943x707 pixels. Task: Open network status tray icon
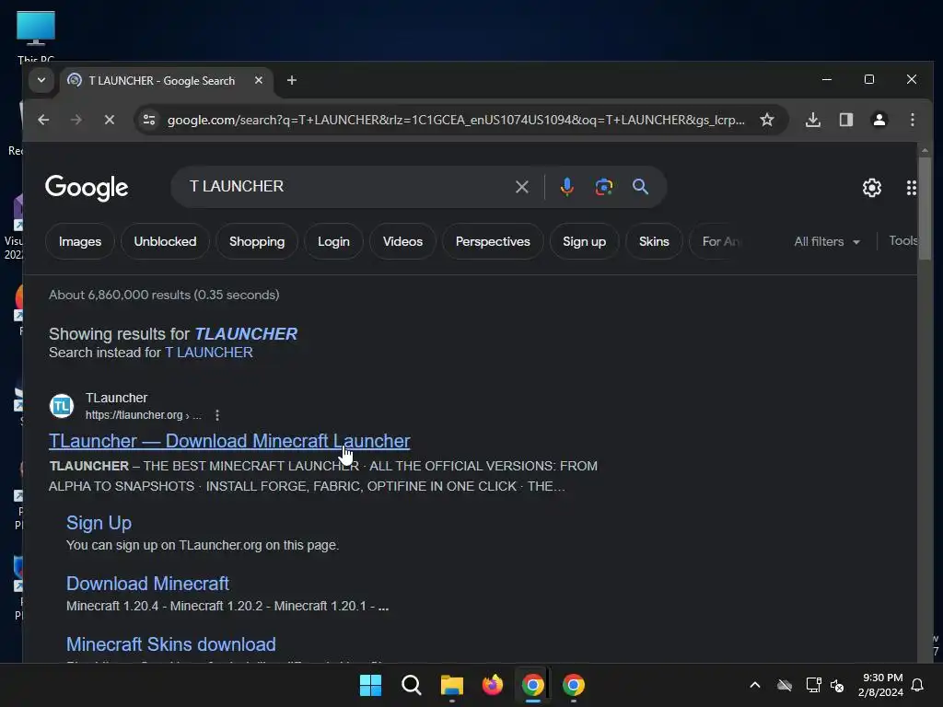click(x=813, y=685)
